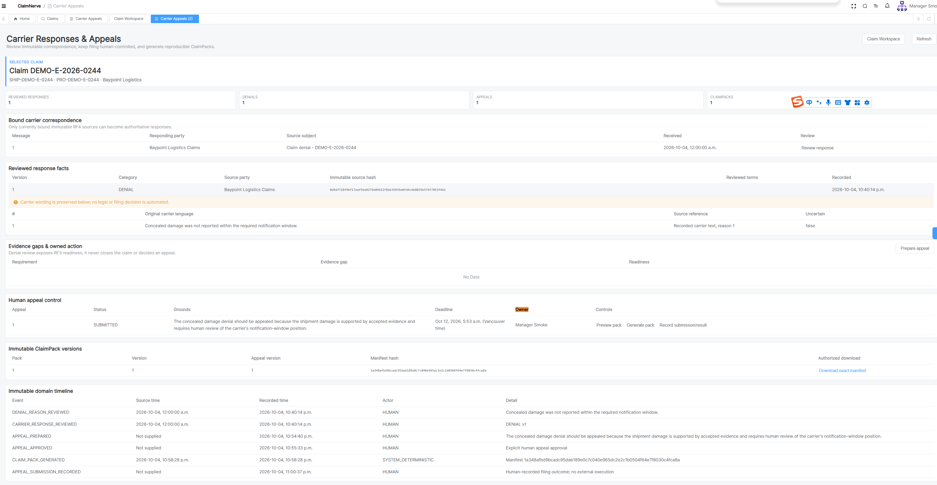
Task: Open the first Carrier Appeals tab
Action: pos(86,19)
